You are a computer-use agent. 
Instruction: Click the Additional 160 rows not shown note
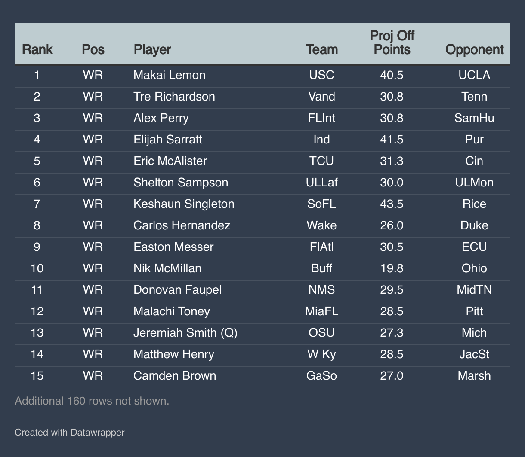(92, 401)
